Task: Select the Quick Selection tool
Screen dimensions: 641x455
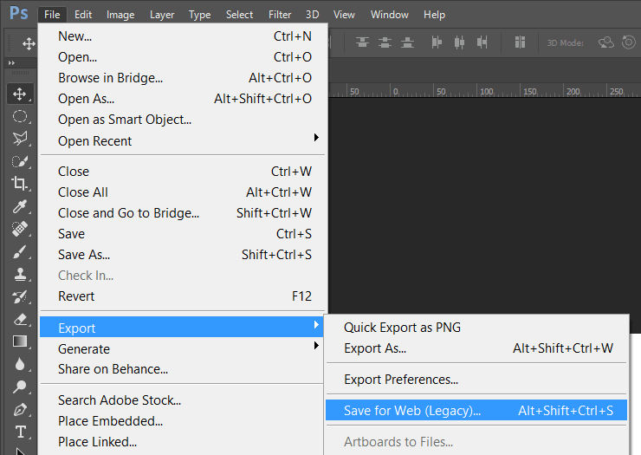Action: [20, 161]
